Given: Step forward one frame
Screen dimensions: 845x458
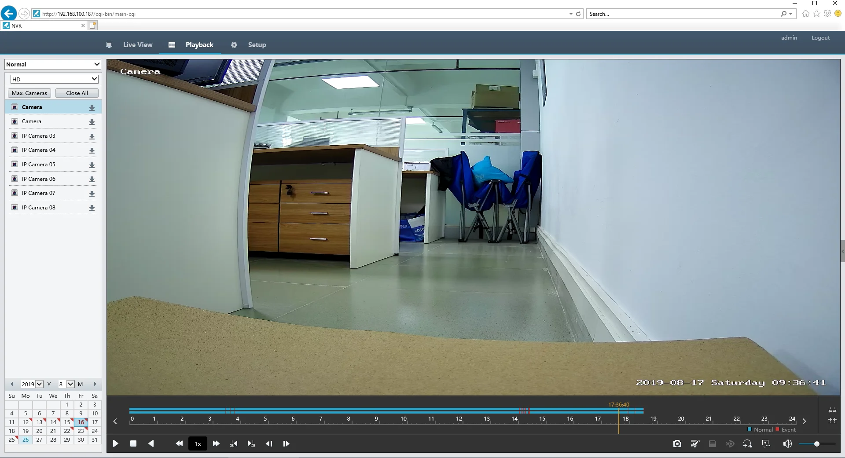Looking at the screenshot, I should [x=286, y=443].
